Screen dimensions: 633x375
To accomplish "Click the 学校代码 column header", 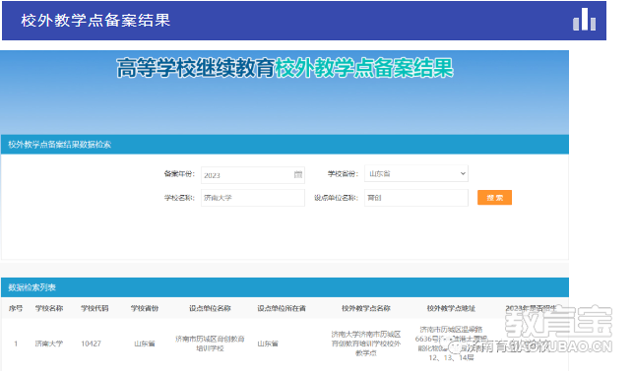I will [x=95, y=308].
